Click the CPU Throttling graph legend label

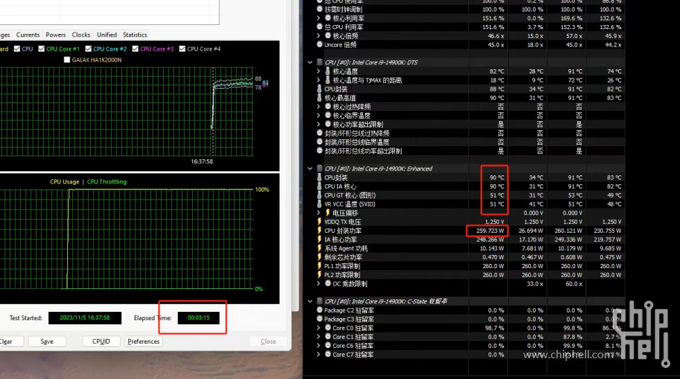click(x=107, y=182)
